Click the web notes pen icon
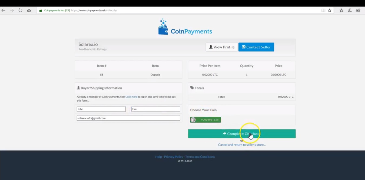365x180 pixels. point(350,11)
